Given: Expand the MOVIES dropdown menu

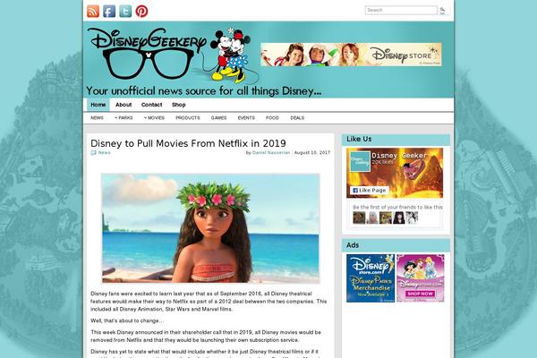Looking at the screenshot, I should tap(154, 118).
